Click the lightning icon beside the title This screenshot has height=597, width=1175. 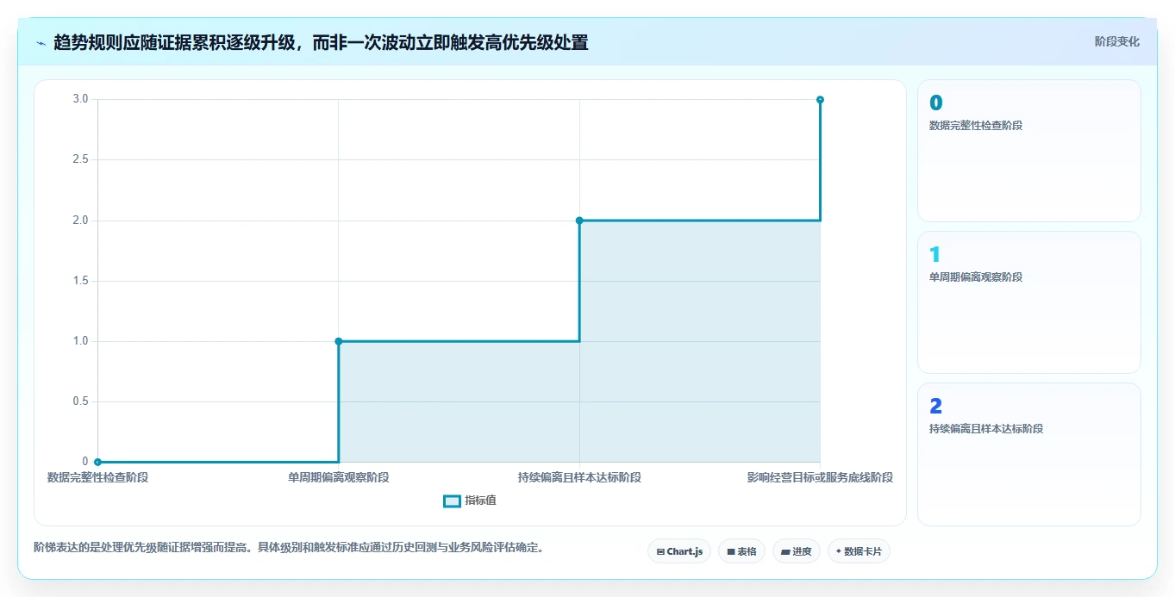point(41,43)
